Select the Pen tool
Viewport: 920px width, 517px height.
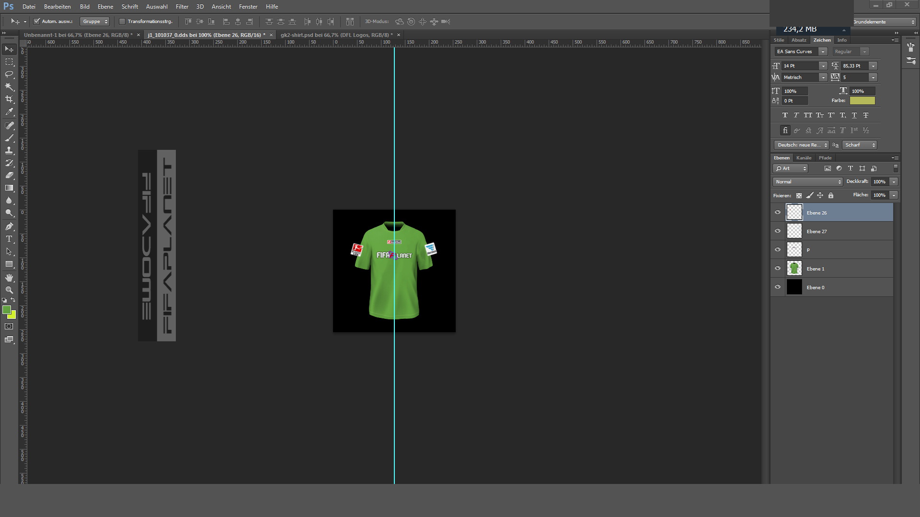point(9,226)
